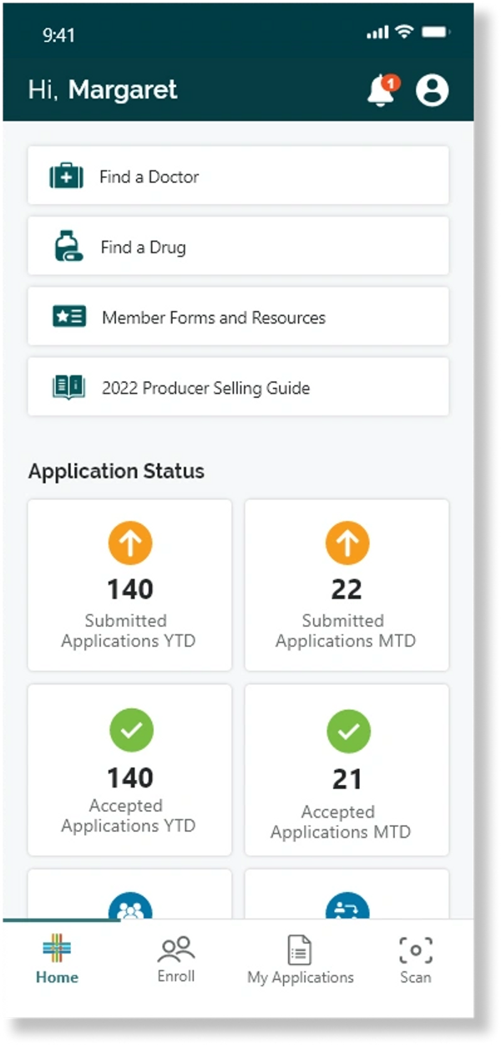This screenshot has height=1045, width=501.
Task: Open the Scan tab
Action: point(415,961)
